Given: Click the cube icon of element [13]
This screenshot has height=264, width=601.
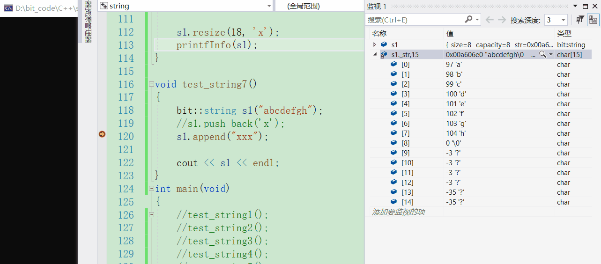Looking at the screenshot, I should (x=394, y=192).
